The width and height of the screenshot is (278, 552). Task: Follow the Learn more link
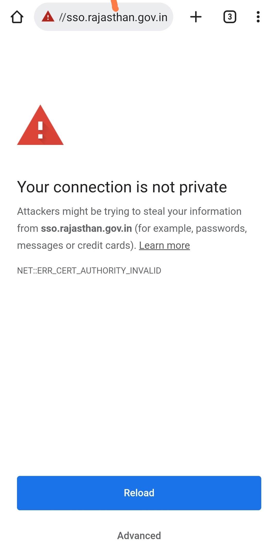point(164,245)
